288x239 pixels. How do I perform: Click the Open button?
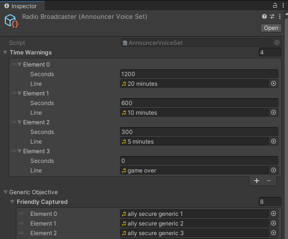(271, 28)
